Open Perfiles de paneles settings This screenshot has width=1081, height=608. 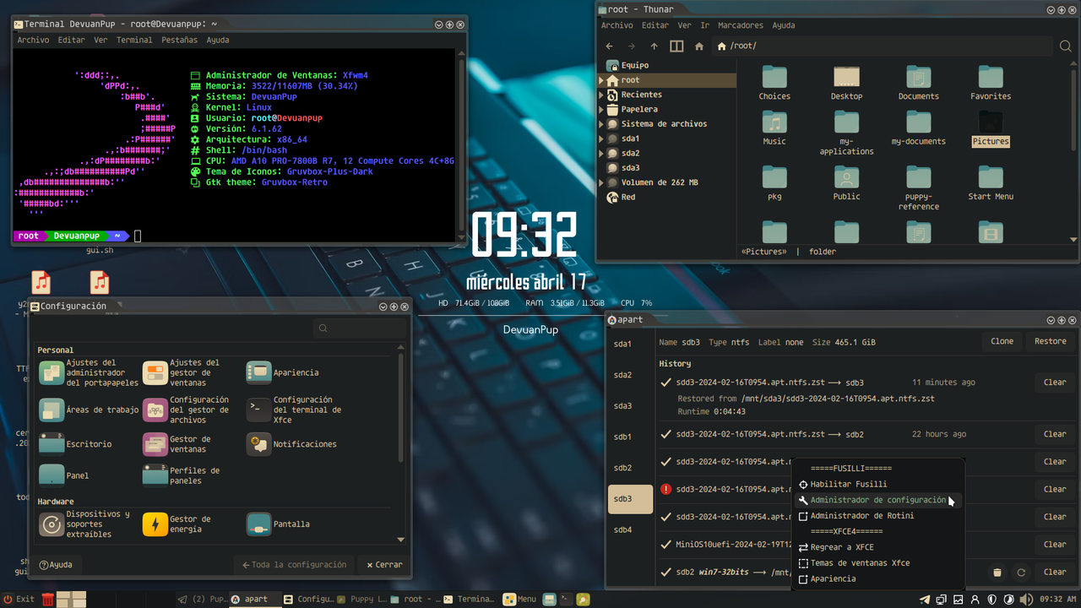[x=182, y=475]
